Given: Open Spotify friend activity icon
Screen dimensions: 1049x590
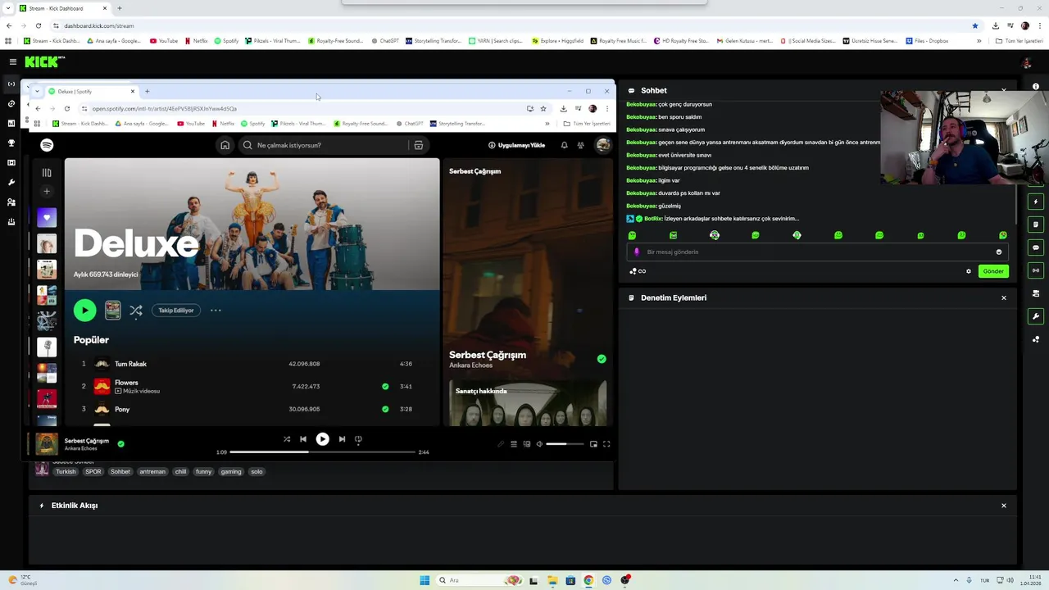Looking at the screenshot, I should coord(580,145).
